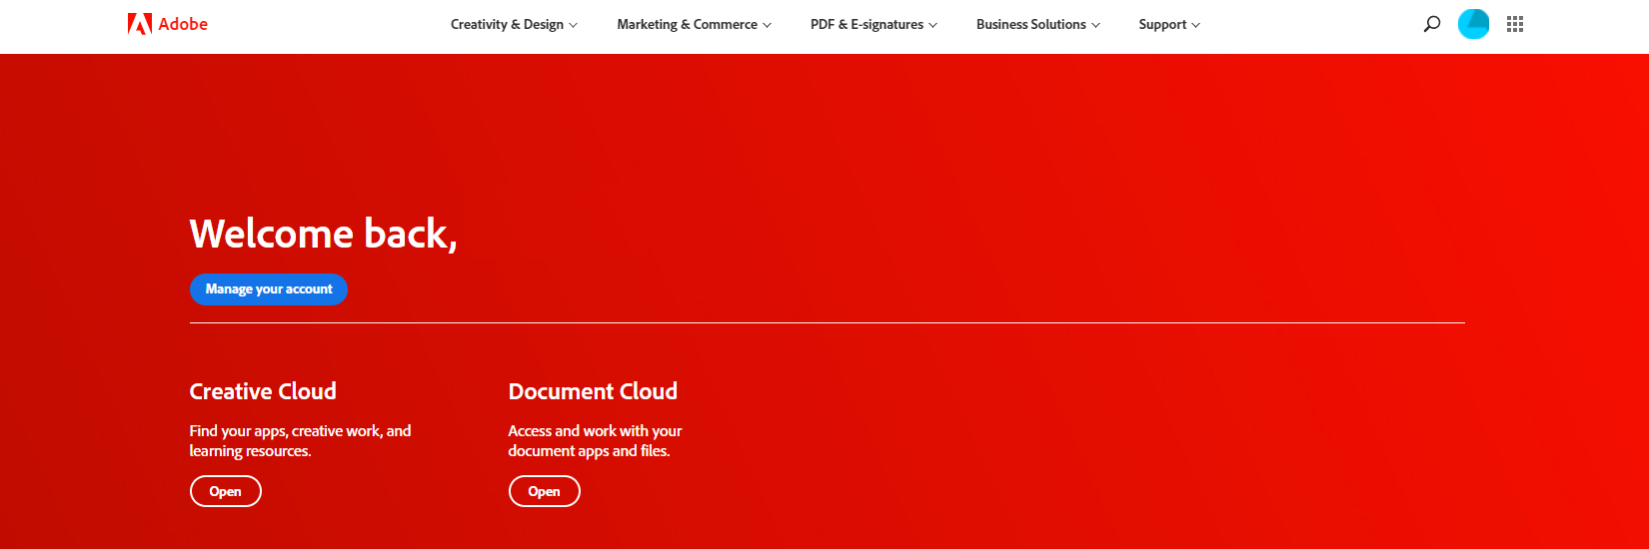Open the profile avatar icon

[x=1474, y=24]
